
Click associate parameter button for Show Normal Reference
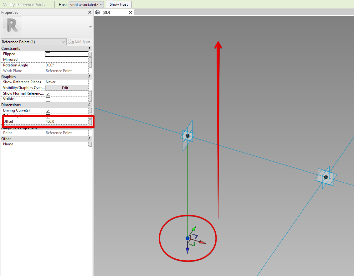coord(90,94)
